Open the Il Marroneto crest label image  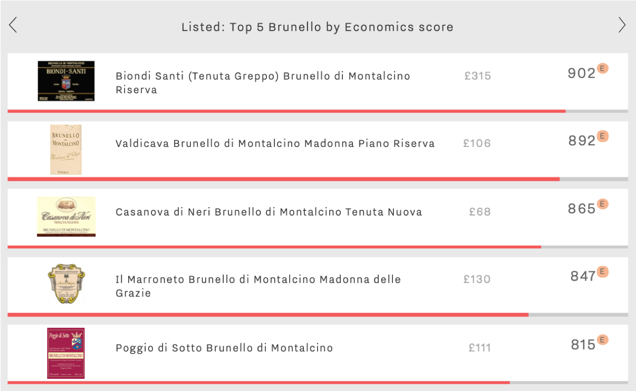coord(66,284)
